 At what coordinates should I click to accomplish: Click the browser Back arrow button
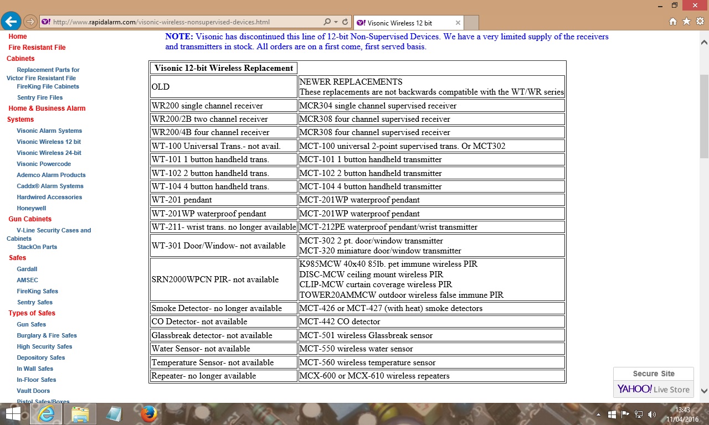[11, 22]
